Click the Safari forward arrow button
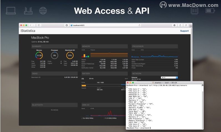Screen dimensions: 221x132 coord(34,25)
